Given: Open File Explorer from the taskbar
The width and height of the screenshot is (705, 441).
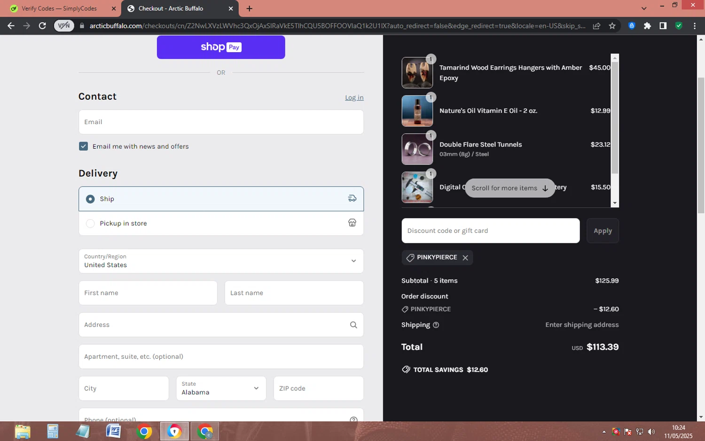Looking at the screenshot, I should tap(22, 432).
